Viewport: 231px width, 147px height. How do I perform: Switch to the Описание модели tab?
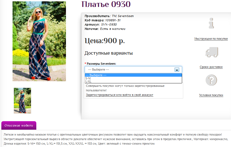pyautogui.click(x=19, y=125)
